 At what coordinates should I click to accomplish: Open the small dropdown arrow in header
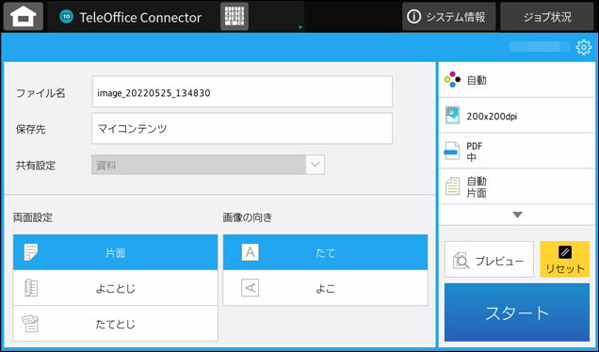300,27
